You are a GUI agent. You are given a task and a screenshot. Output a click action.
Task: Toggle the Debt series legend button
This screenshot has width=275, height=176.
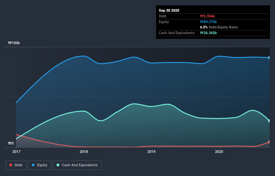16,165
